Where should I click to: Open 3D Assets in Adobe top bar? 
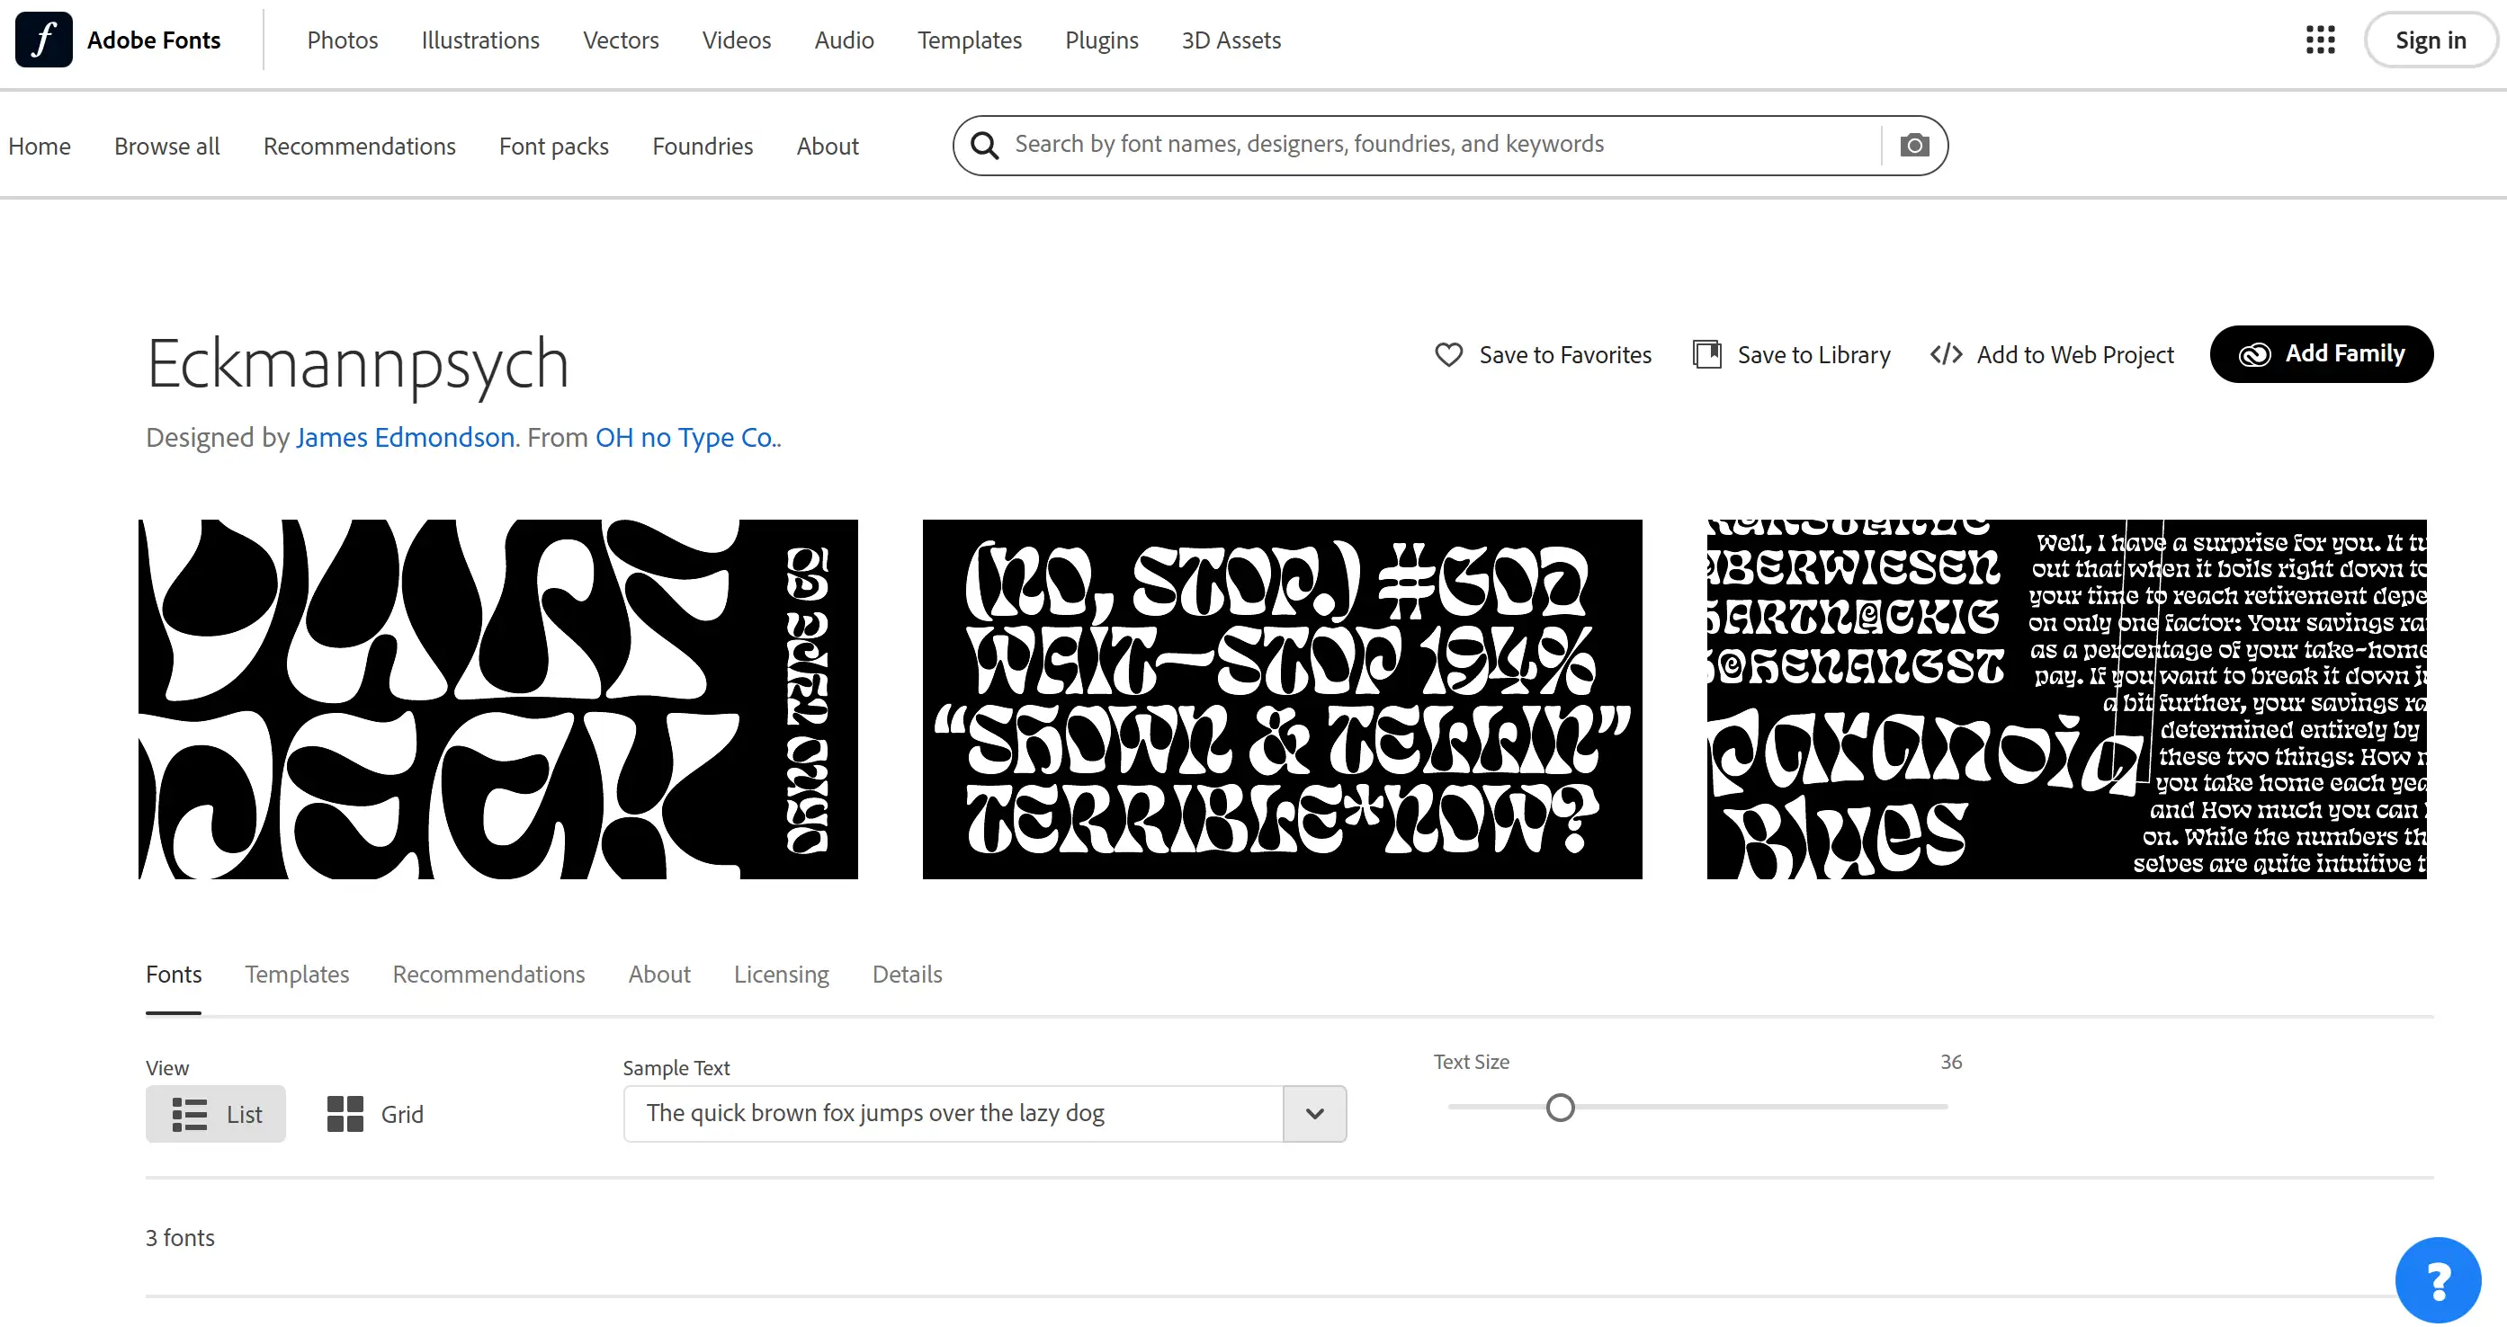1231,40
